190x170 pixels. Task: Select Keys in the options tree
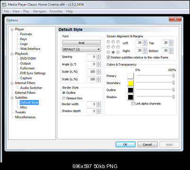point(24,39)
